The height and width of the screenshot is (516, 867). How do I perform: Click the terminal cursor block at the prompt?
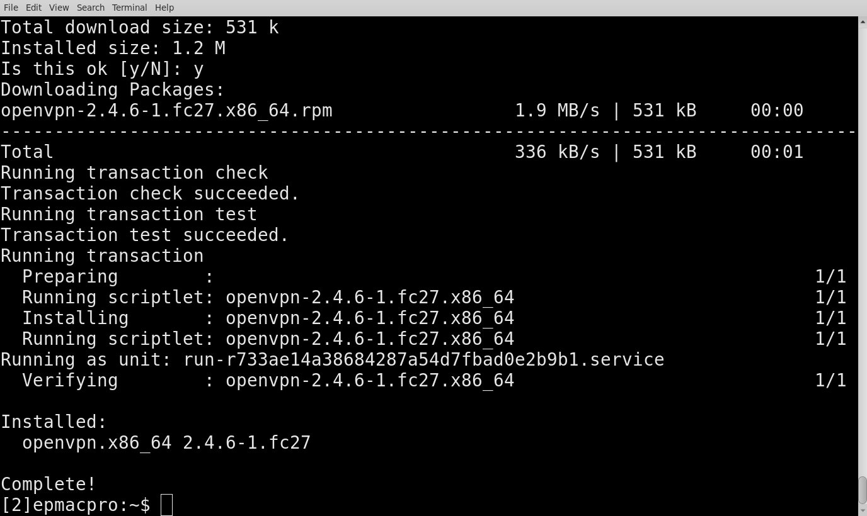[166, 505]
